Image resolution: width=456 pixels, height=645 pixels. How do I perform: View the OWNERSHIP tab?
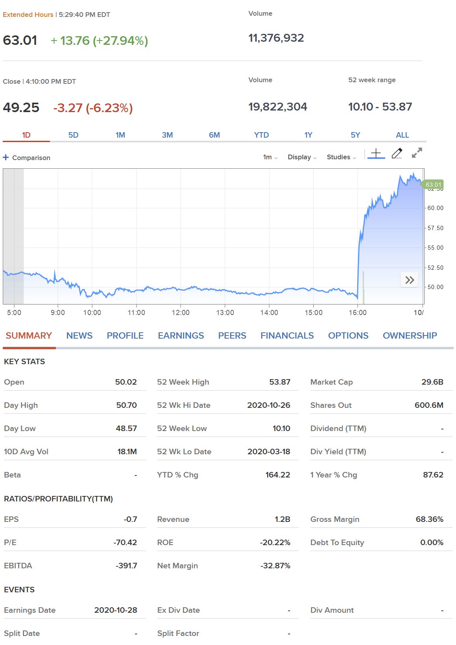(x=410, y=336)
